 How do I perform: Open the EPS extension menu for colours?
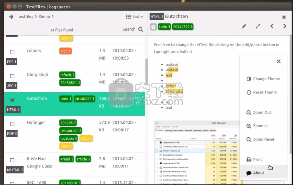coord(11,62)
